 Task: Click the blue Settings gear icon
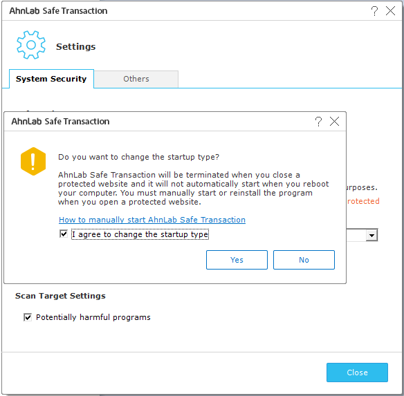[31, 45]
